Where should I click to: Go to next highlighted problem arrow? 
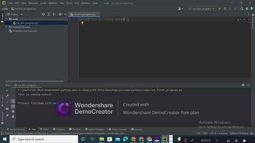coord(248,19)
